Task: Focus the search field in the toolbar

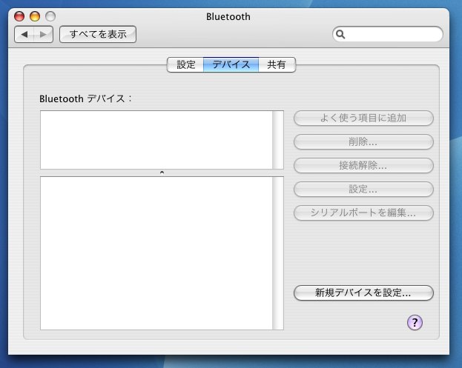Action: tap(388, 34)
